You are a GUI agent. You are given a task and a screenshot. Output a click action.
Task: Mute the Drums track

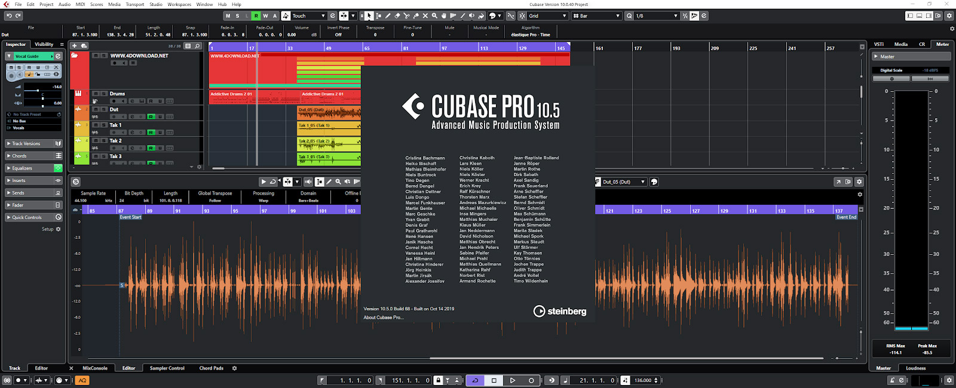tap(95, 93)
